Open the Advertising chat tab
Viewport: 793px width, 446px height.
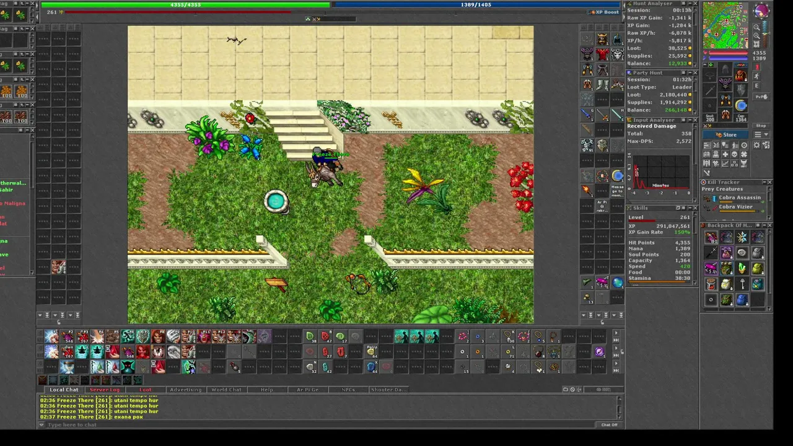(x=185, y=390)
